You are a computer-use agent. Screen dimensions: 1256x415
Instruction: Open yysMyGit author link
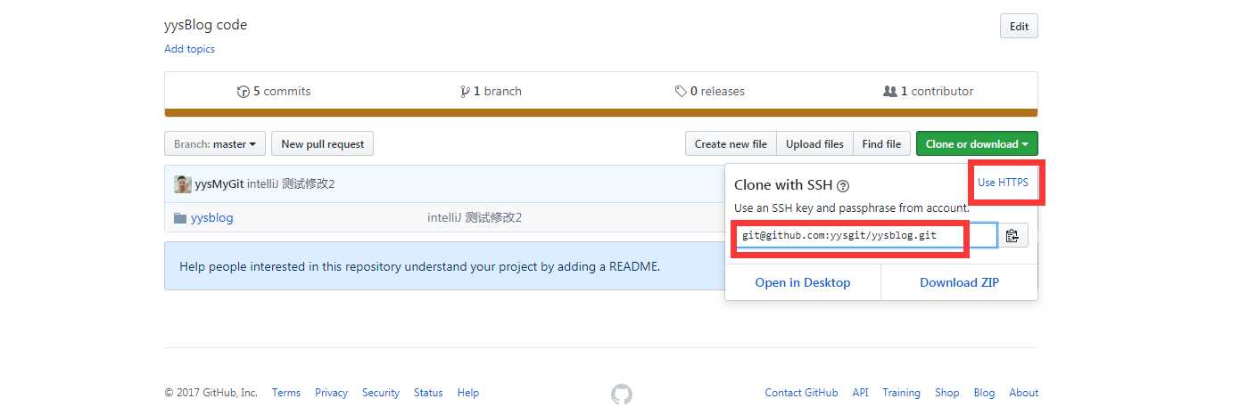coord(219,184)
